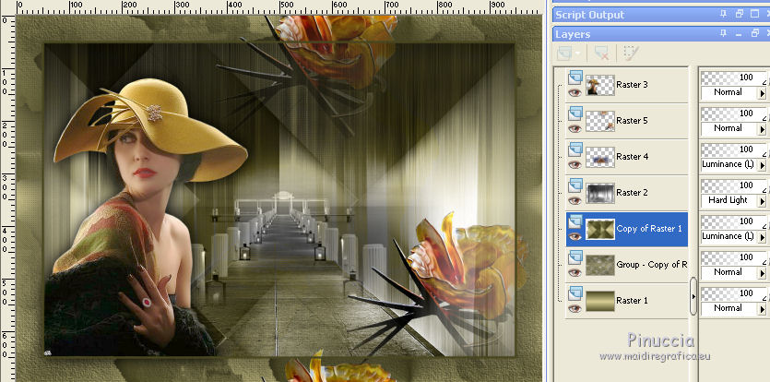Click the Raster 5 opacity slider

[733, 113]
